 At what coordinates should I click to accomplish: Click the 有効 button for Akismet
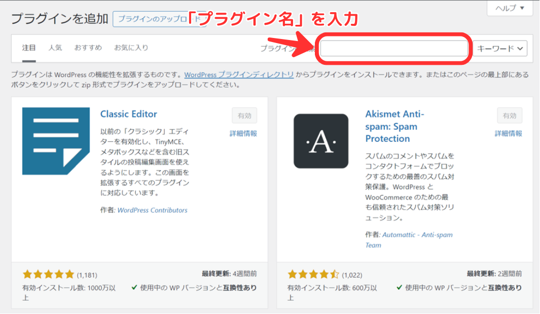coord(510,115)
